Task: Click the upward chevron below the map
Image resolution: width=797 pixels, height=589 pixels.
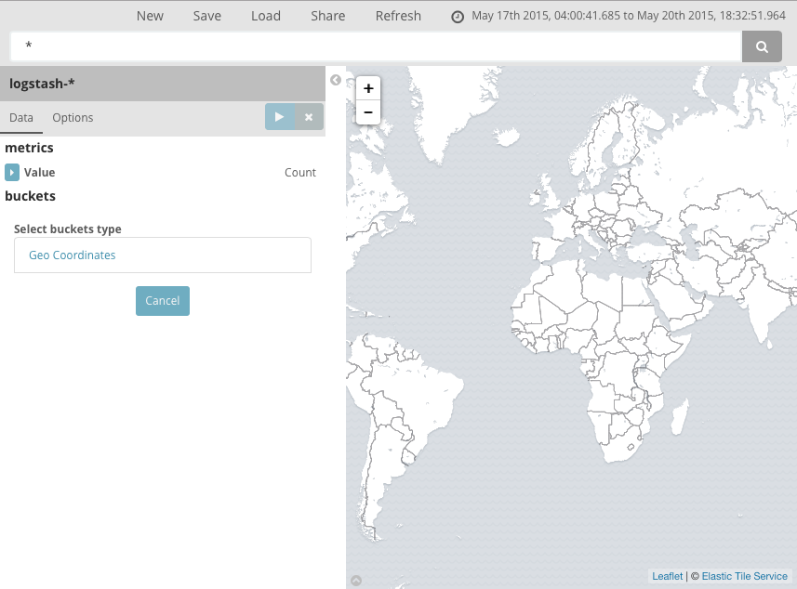Action: click(x=355, y=579)
